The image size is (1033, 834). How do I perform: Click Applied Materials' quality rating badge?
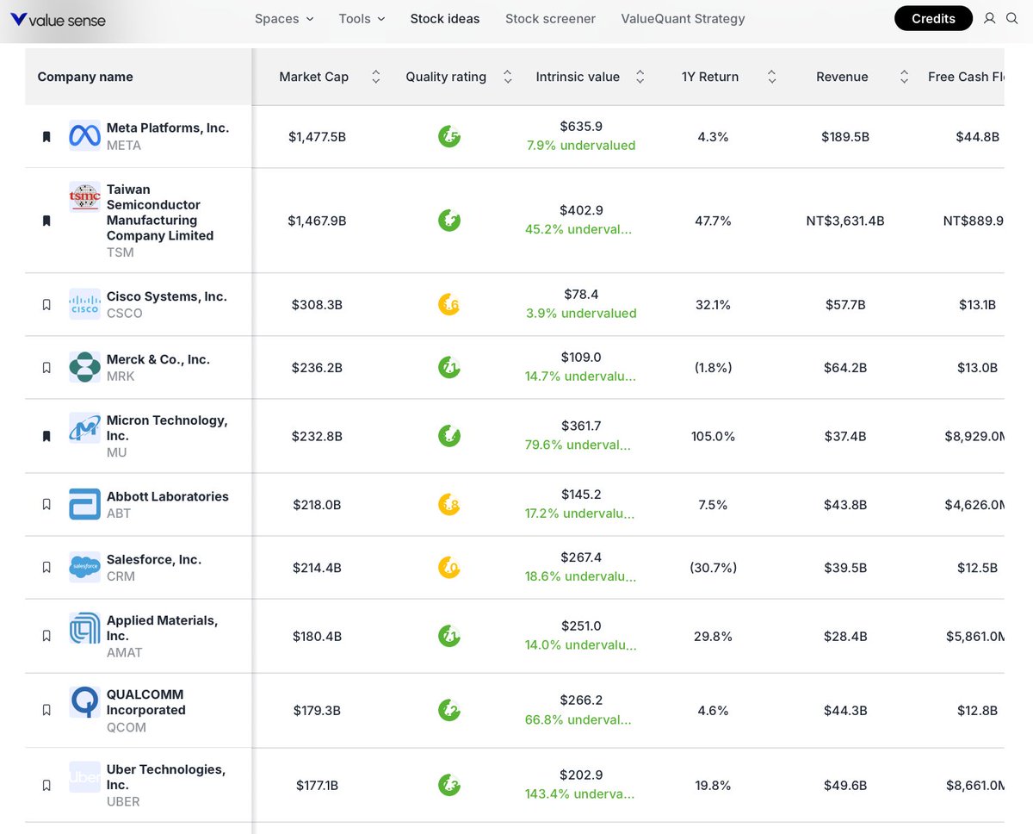(448, 636)
